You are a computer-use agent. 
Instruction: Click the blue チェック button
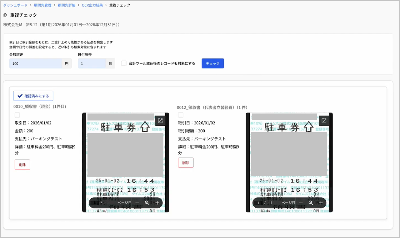click(213, 63)
